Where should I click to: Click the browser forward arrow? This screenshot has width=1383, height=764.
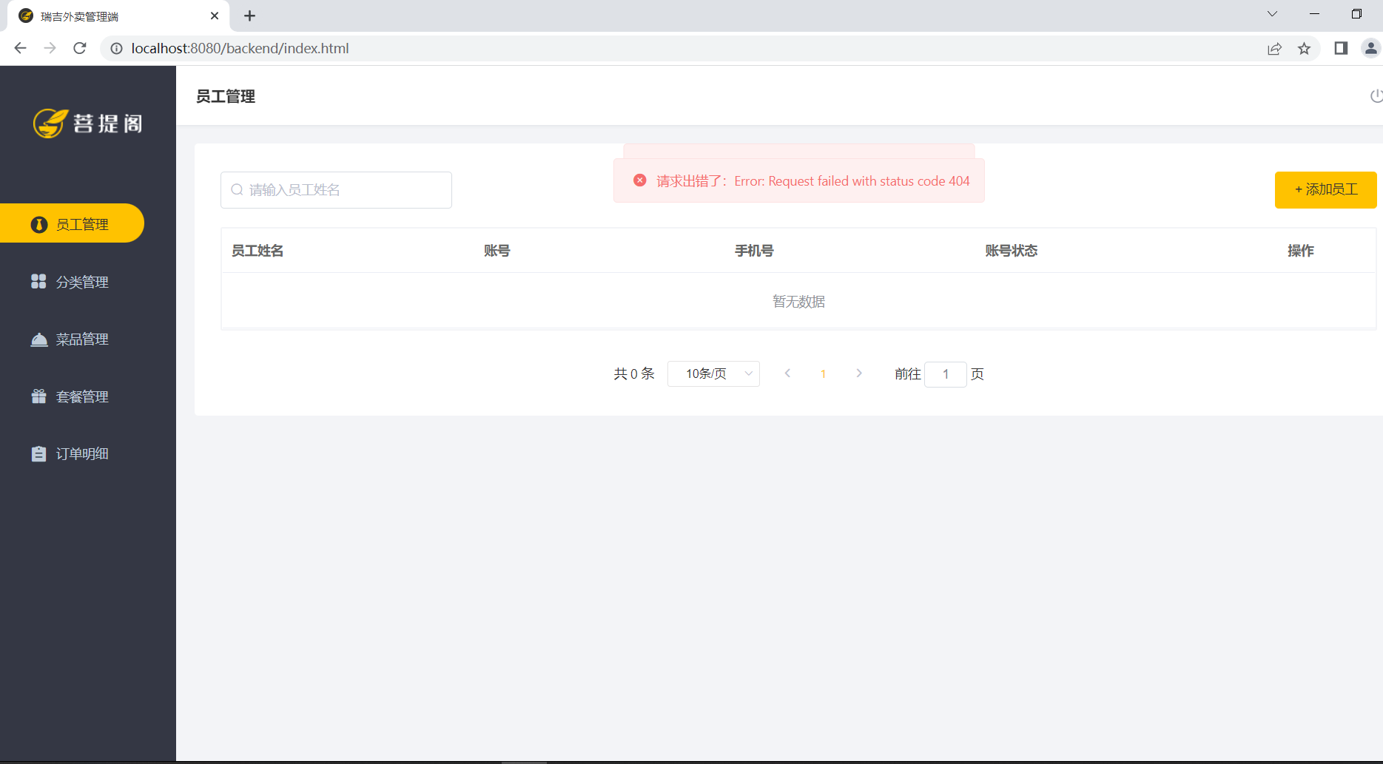point(50,48)
